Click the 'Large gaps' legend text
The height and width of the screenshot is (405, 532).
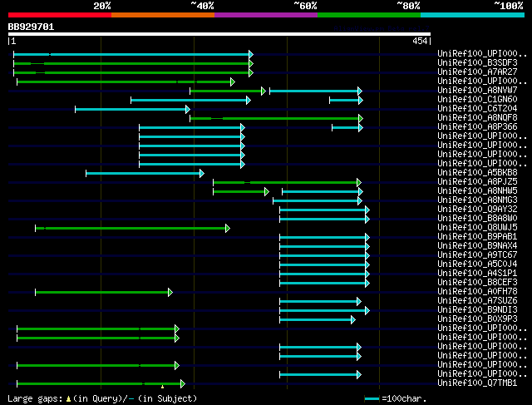35,398
